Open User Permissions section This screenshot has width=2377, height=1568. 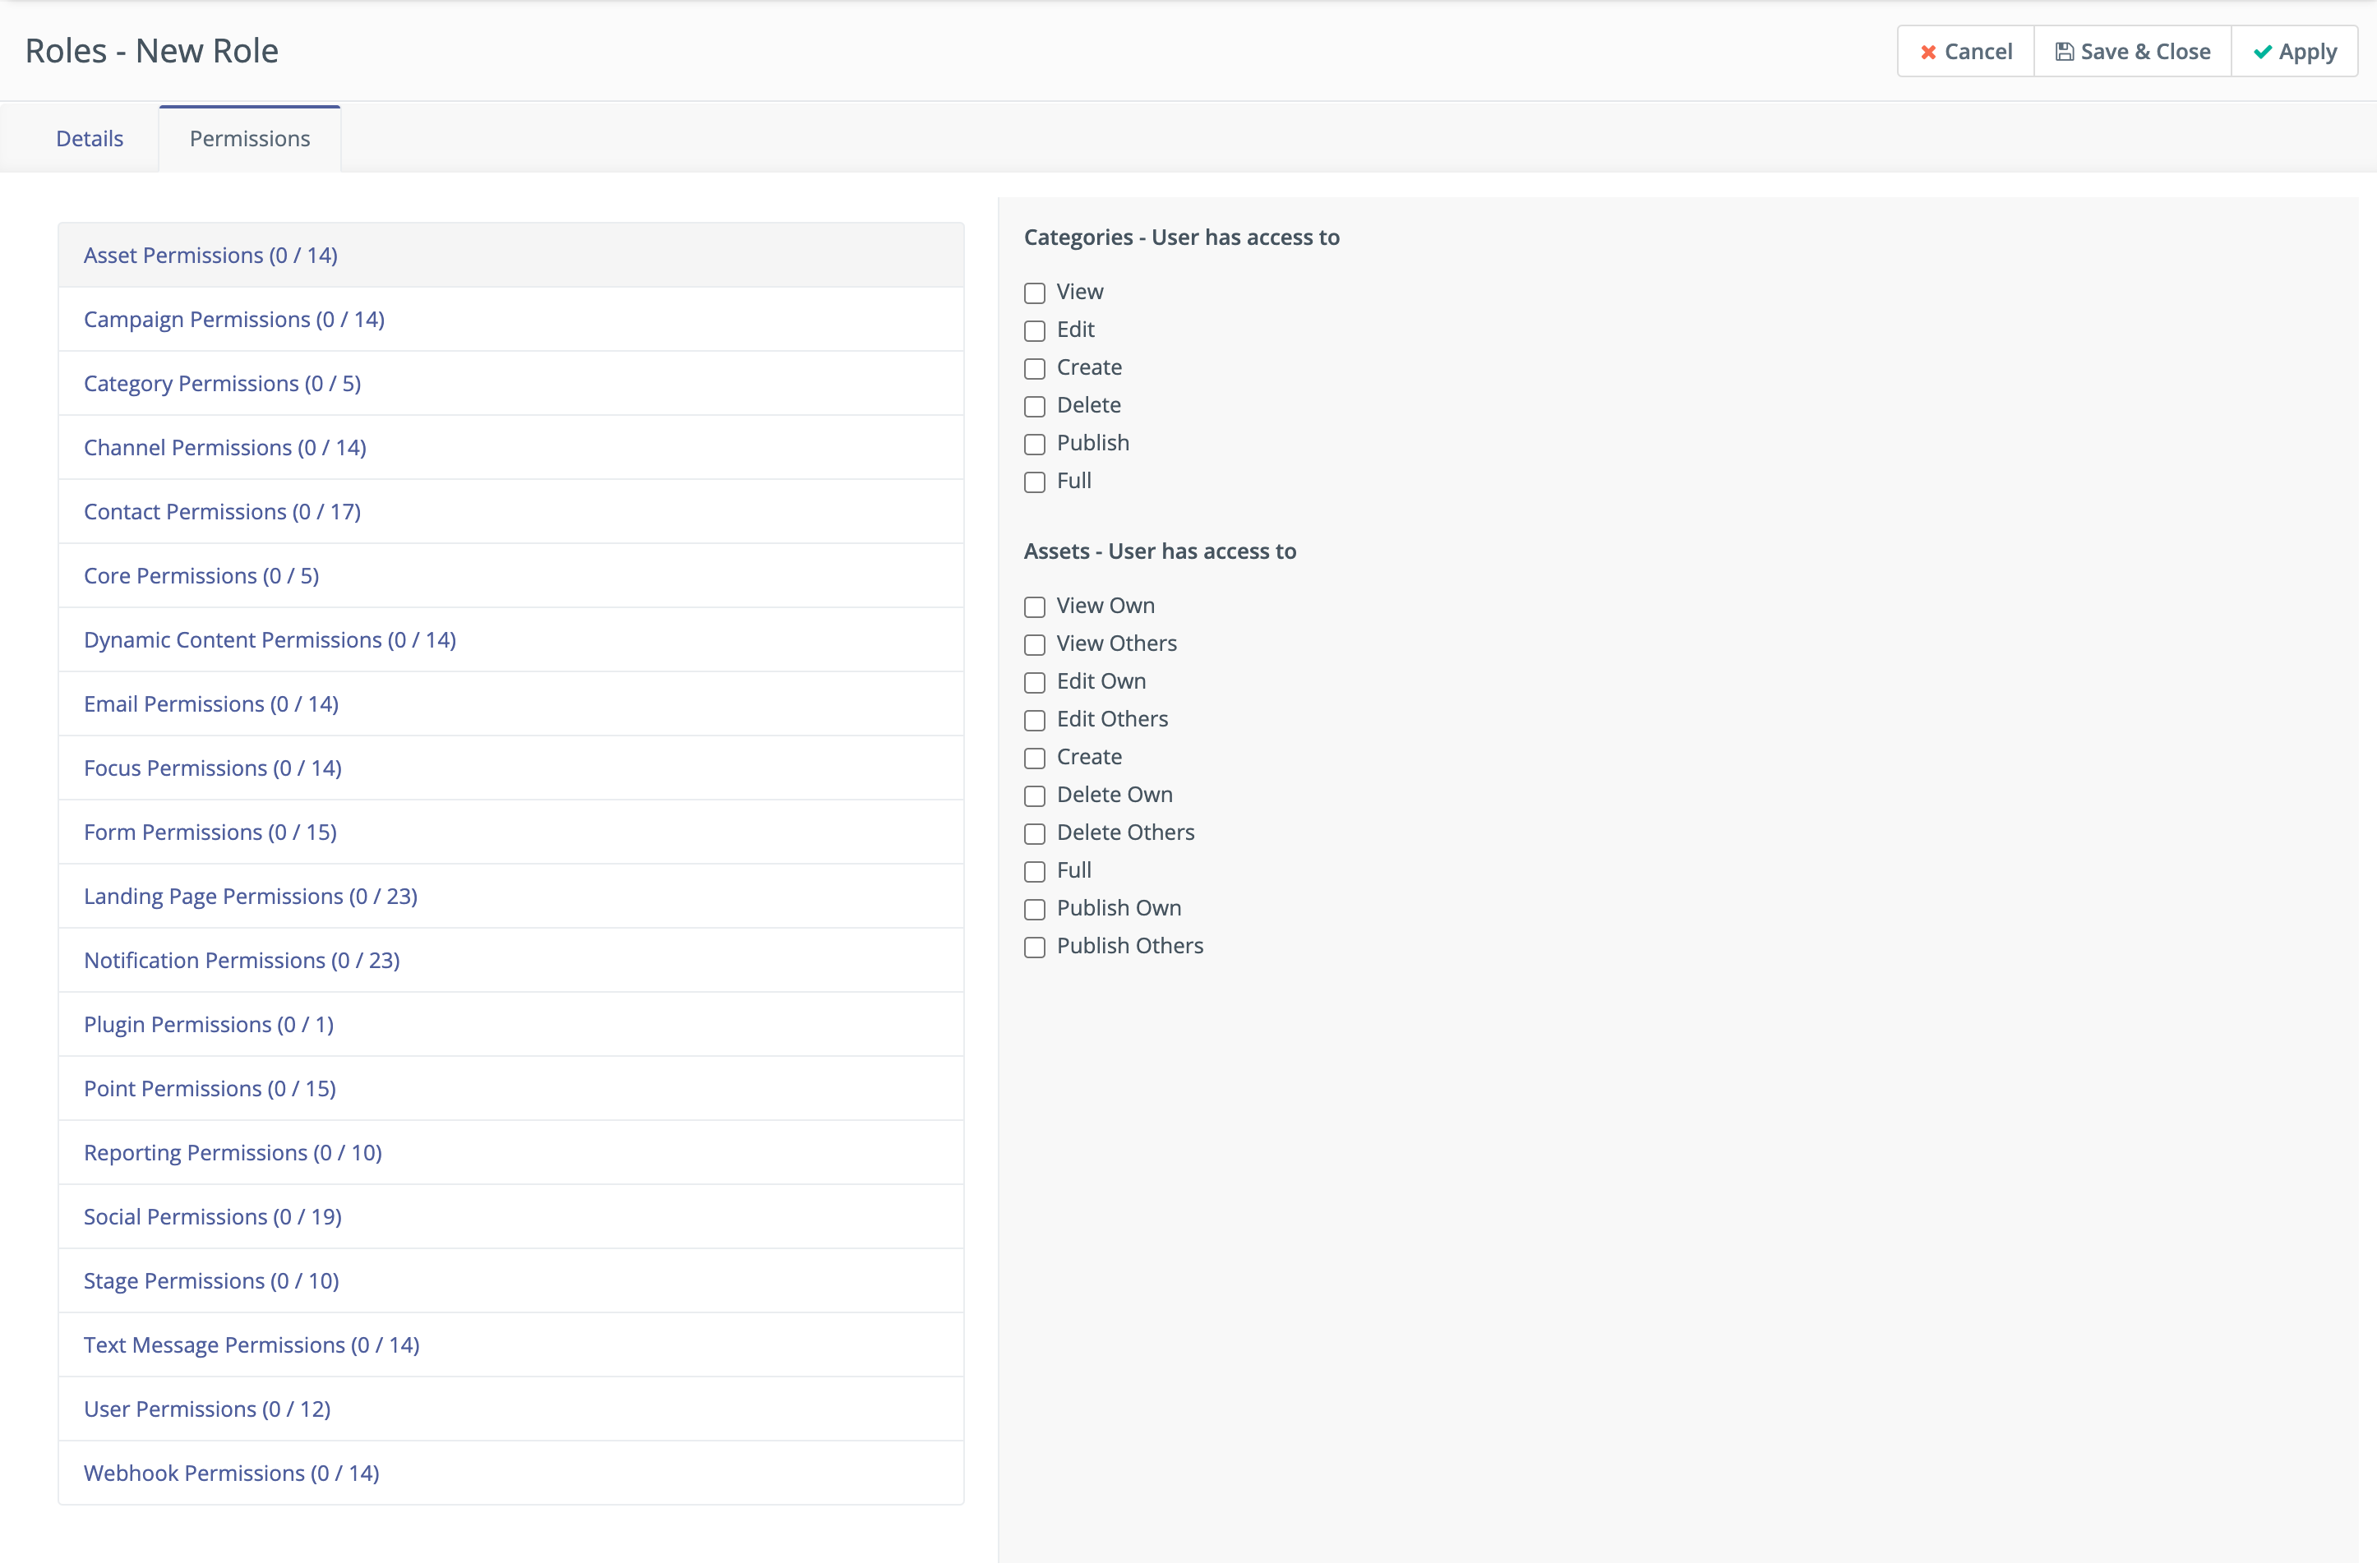click(207, 1409)
